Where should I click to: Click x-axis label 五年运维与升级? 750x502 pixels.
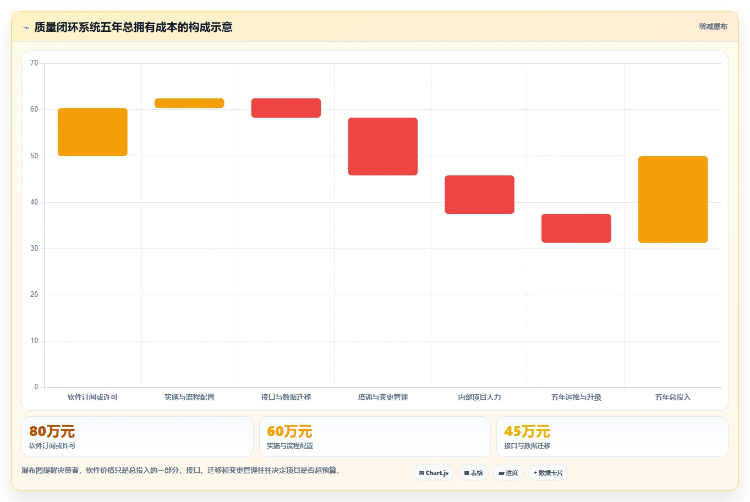pyautogui.click(x=576, y=397)
